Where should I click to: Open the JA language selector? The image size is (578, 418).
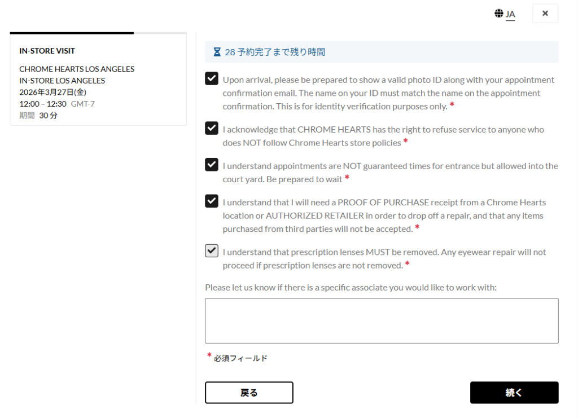point(505,14)
